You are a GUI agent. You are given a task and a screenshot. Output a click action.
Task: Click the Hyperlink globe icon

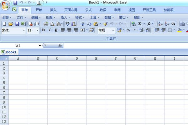pos(133,24)
